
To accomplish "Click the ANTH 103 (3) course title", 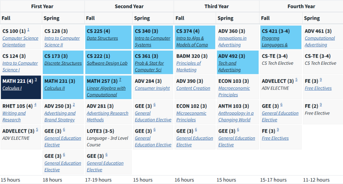I will [x=234, y=106].
